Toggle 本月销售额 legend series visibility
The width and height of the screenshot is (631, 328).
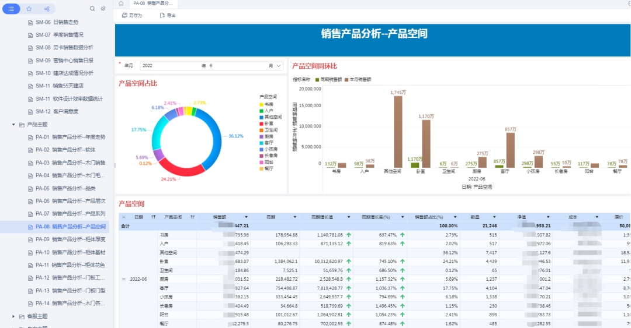[358, 79]
